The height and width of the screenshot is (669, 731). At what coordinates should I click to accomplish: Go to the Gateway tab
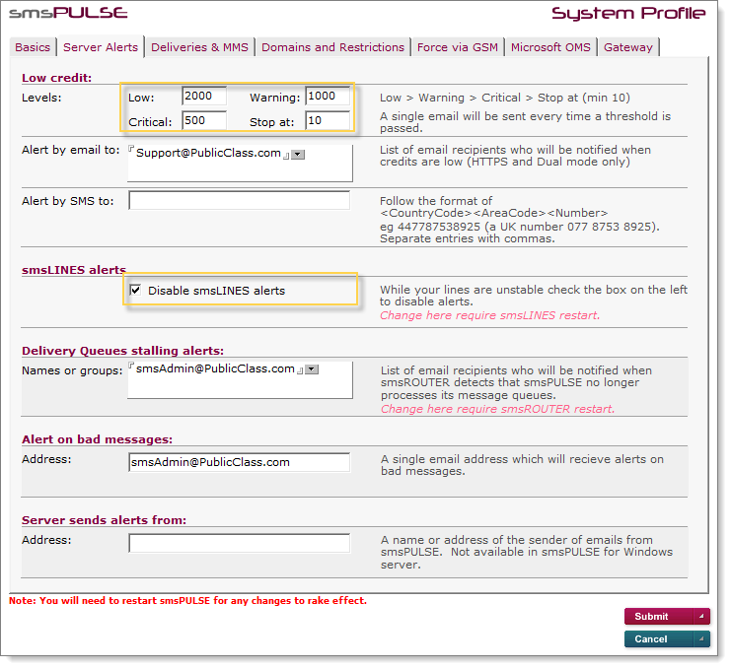pos(628,47)
